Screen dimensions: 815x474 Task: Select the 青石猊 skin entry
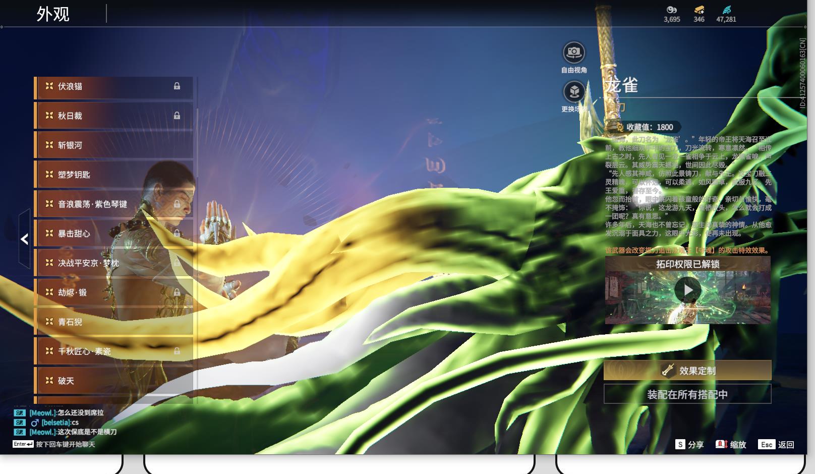point(113,322)
